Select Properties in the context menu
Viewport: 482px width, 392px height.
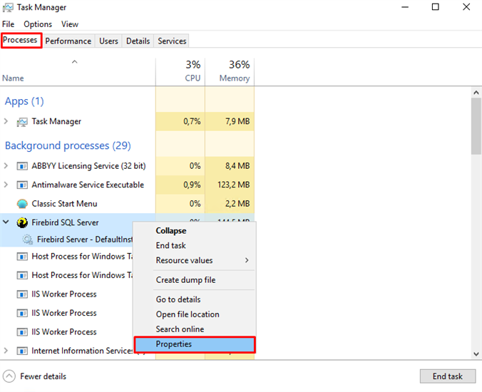pyautogui.click(x=195, y=344)
